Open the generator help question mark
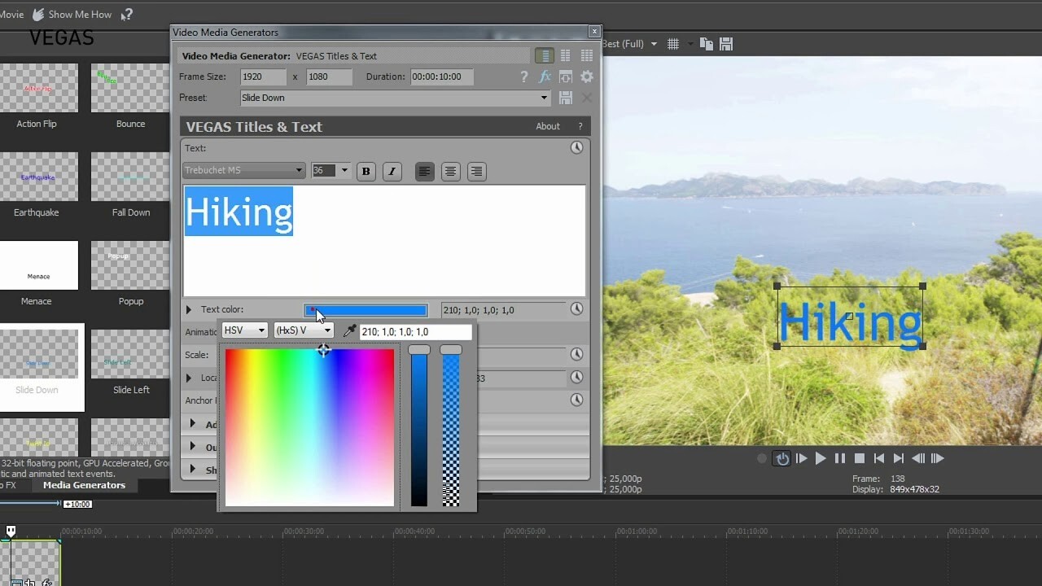Screen dimensions: 1042x586 524,77
